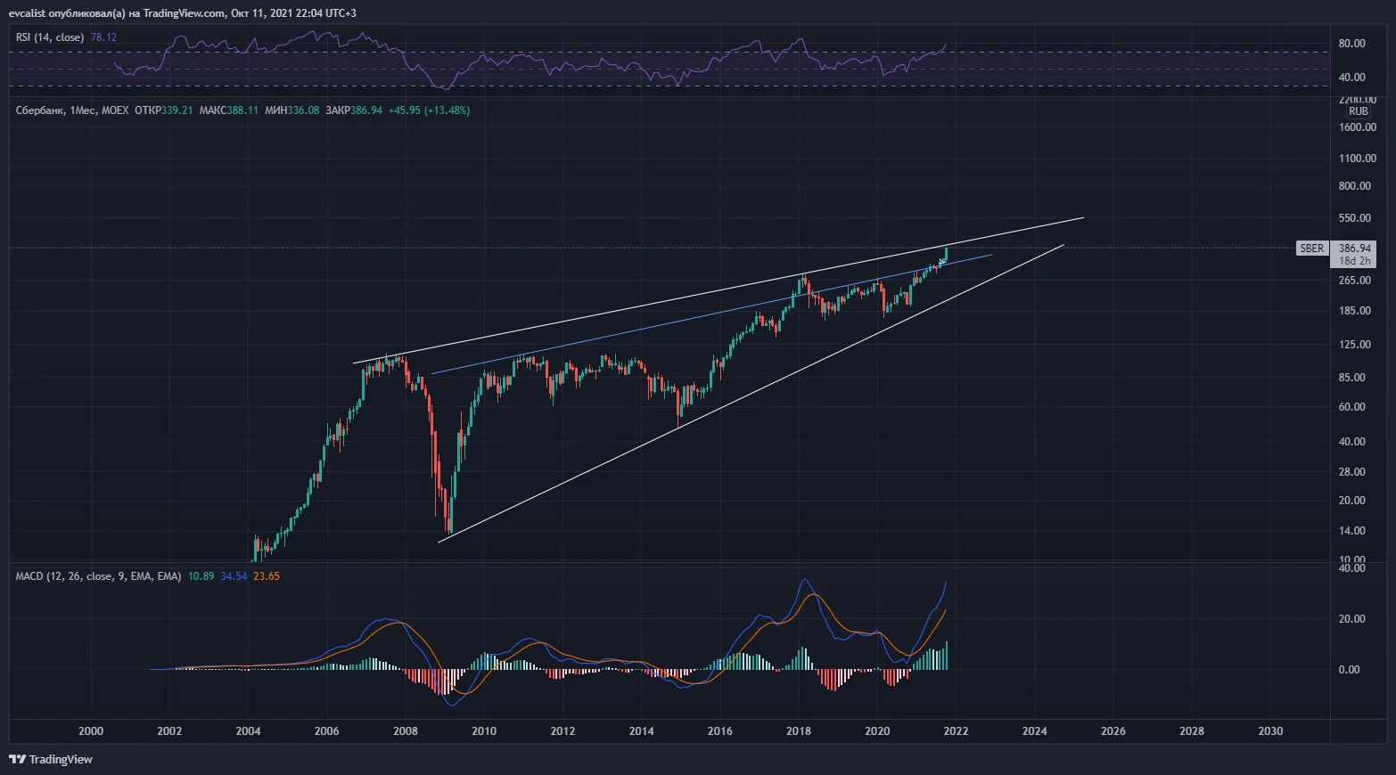
Task: Click the MACD line value 34.54
Action: tap(234, 576)
